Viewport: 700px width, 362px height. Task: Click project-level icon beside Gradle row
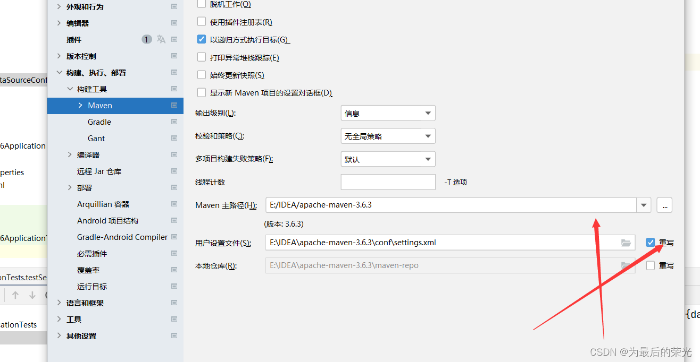(174, 122)
